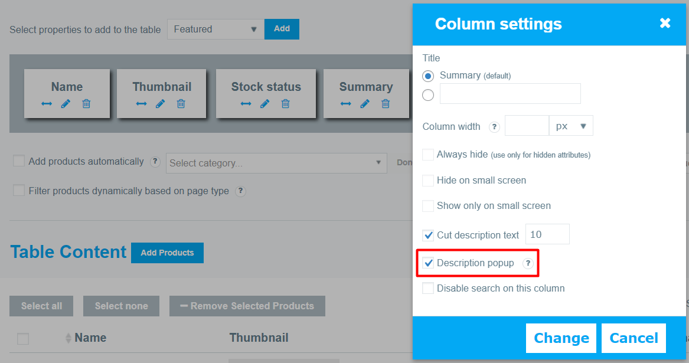Click the pencil edit icon under Name

[66, 104]
